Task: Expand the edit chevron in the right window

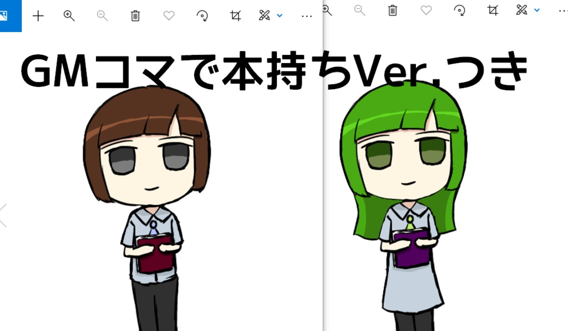Action: pyautogui.click(x=536, y=11)
